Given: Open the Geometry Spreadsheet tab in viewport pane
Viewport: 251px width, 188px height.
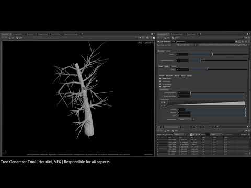Looking at the screenshot, I should [71, 34].
